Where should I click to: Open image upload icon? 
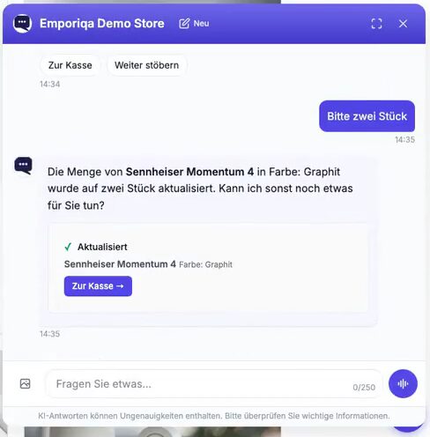26,383
